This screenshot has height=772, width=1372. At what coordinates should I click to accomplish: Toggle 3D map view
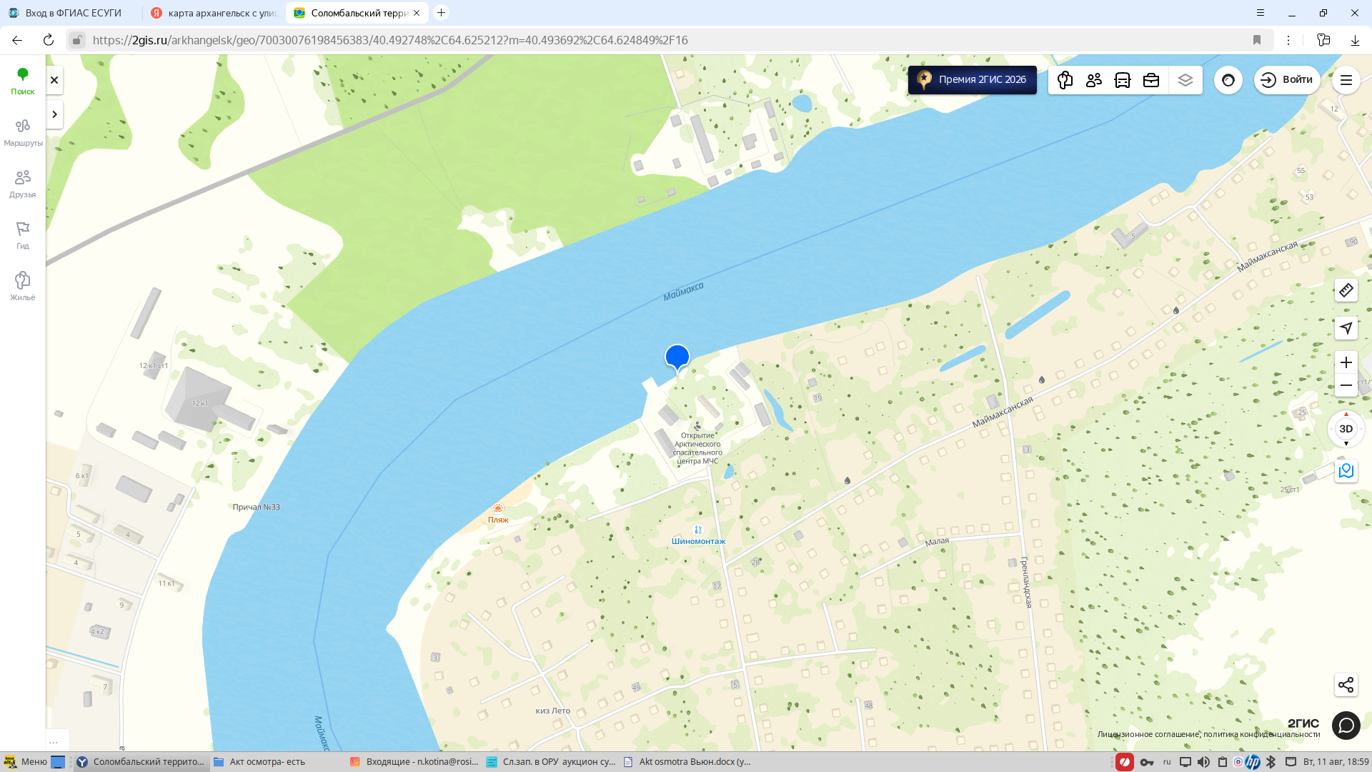[x=1346, y=429]
